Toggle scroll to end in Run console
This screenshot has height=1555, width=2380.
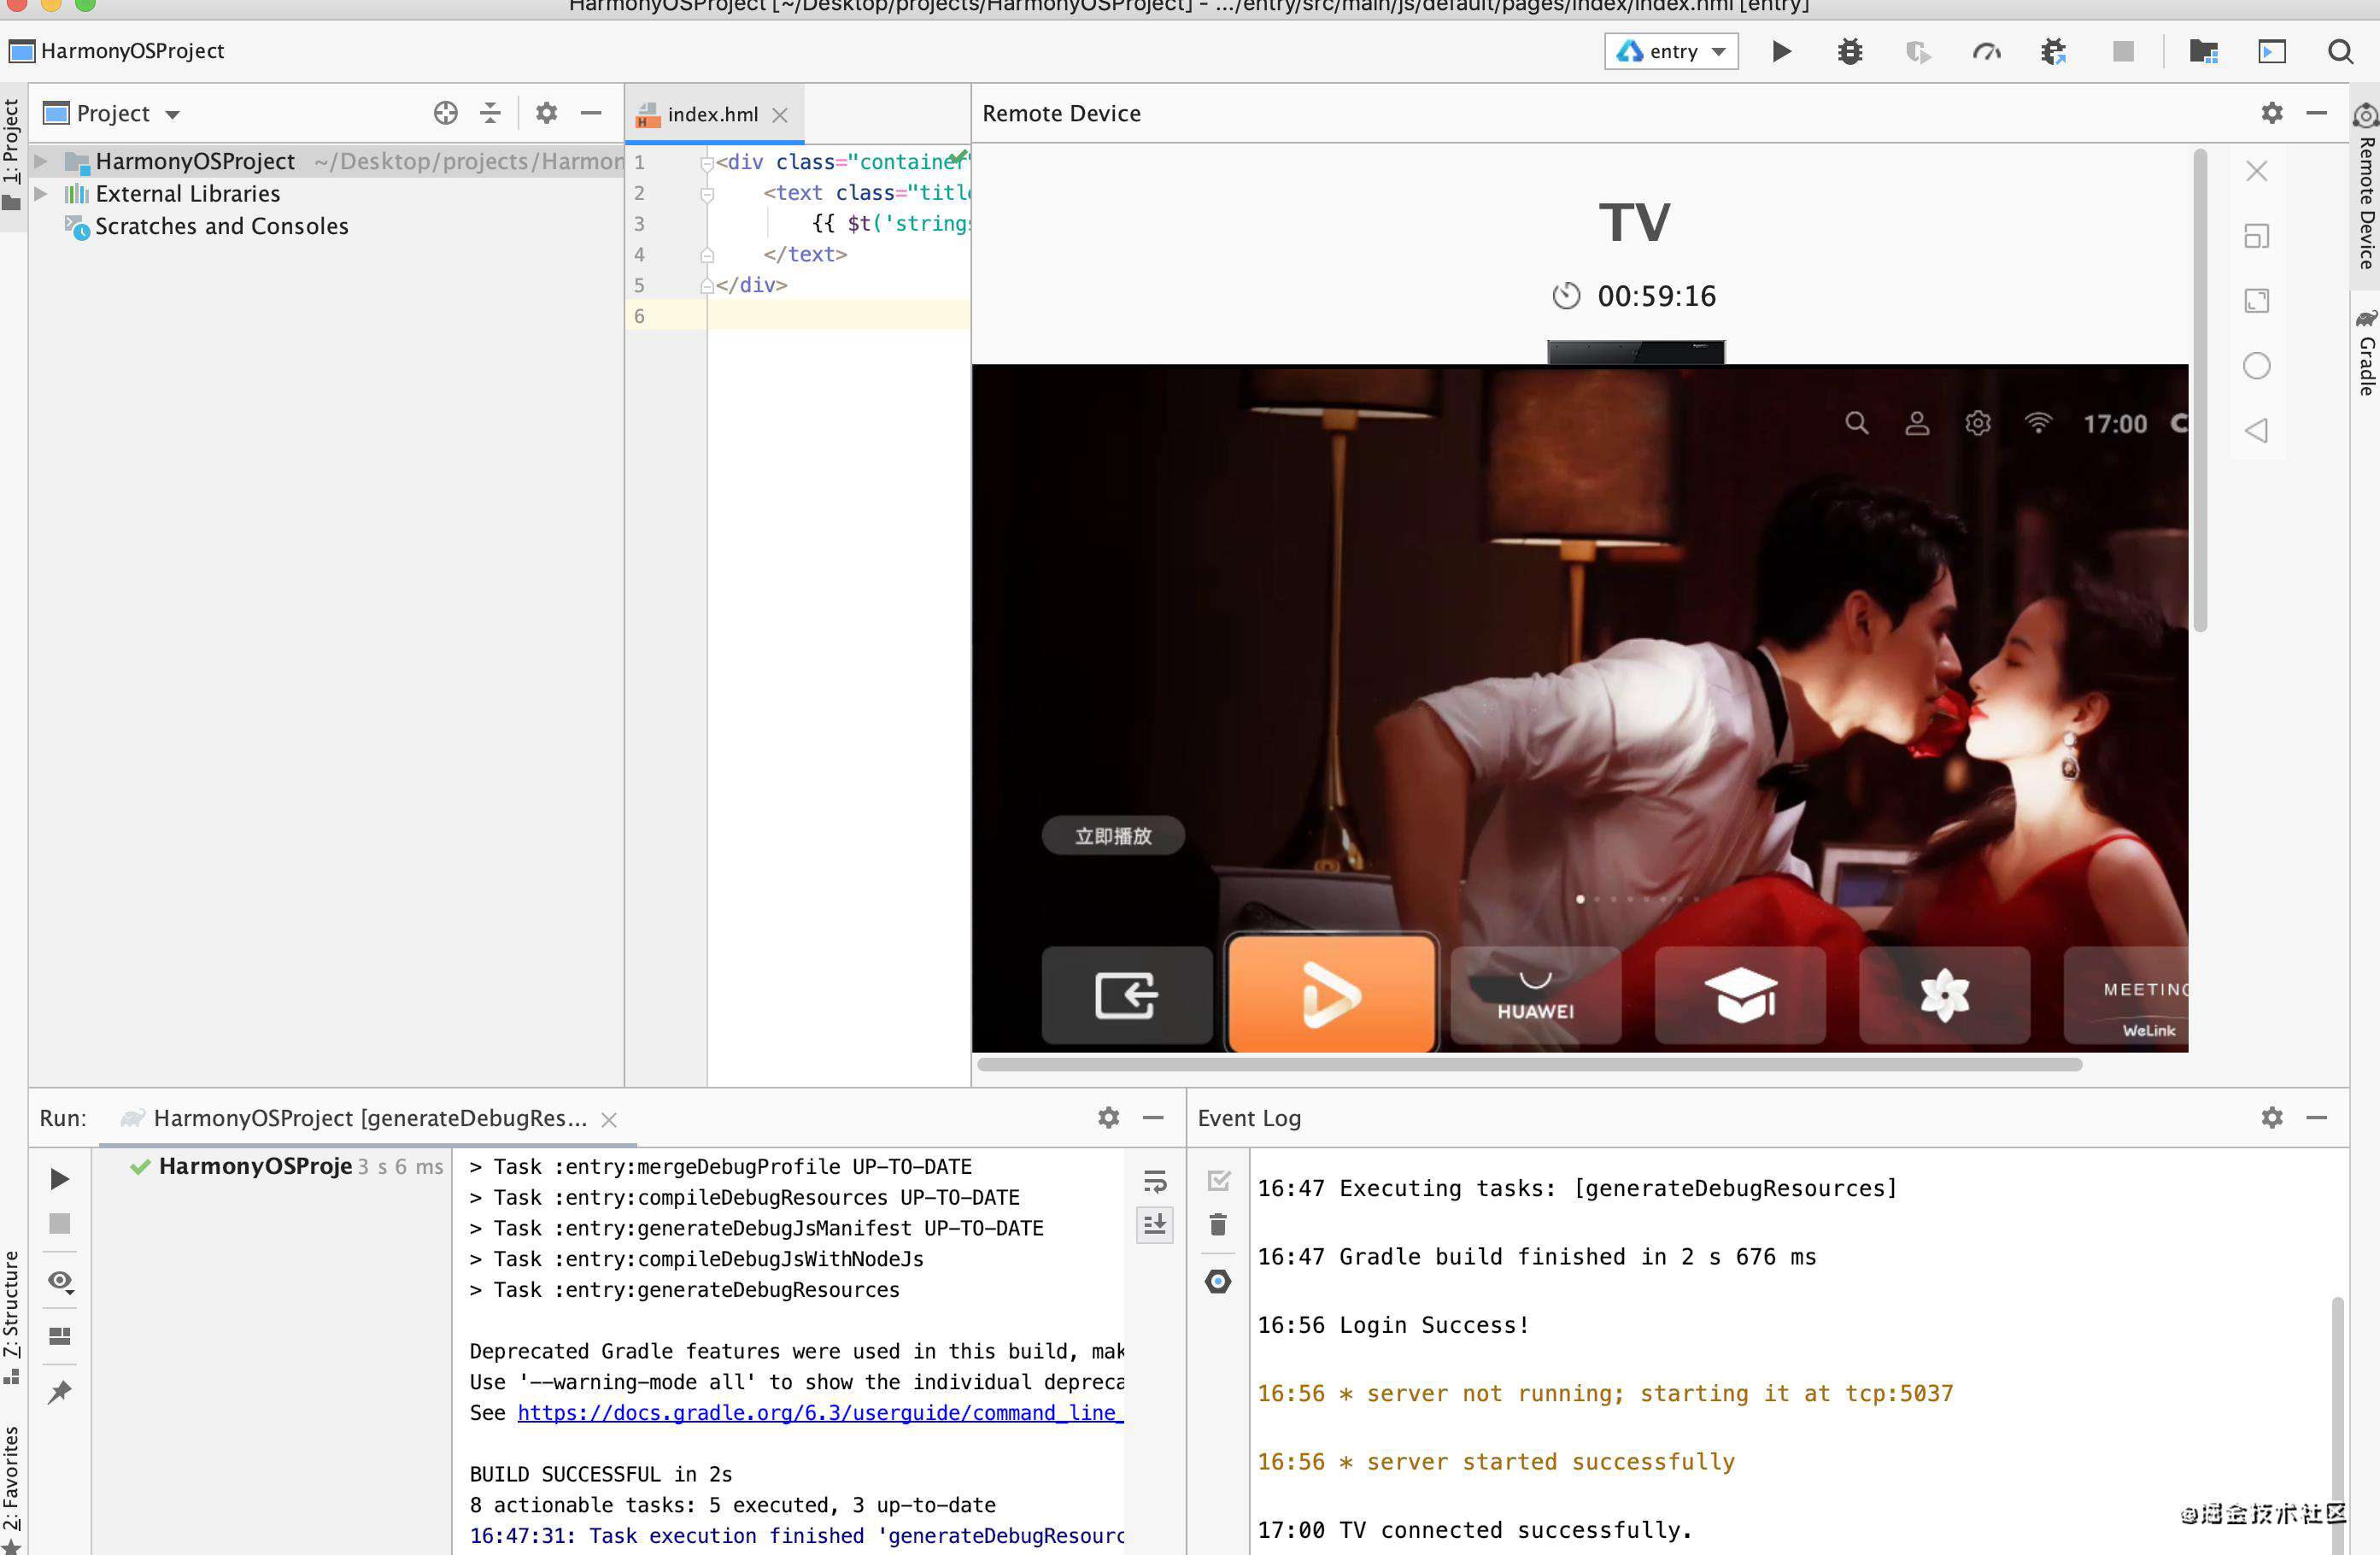[x=1155, y=1224]
